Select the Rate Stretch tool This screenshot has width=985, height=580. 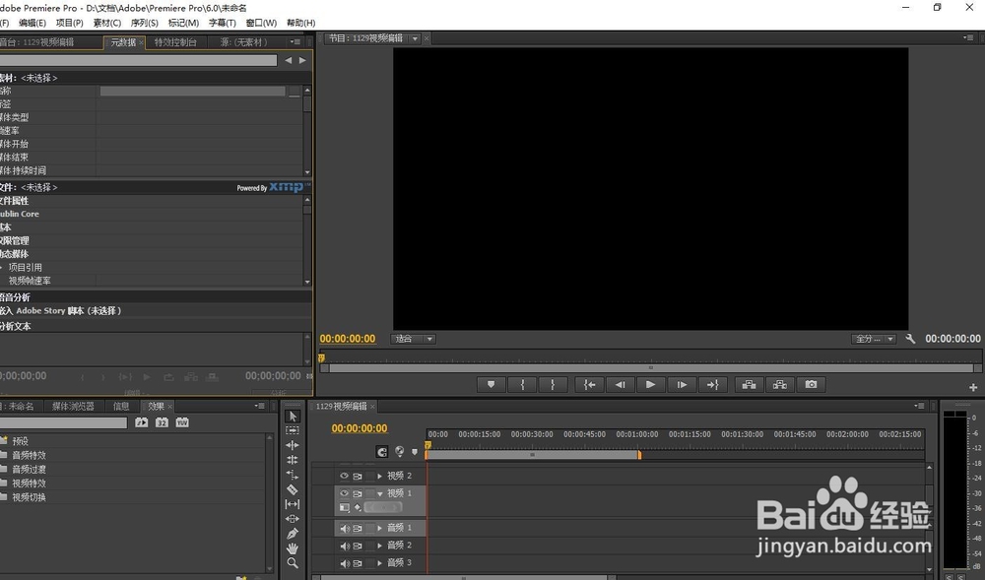[293, 475]
